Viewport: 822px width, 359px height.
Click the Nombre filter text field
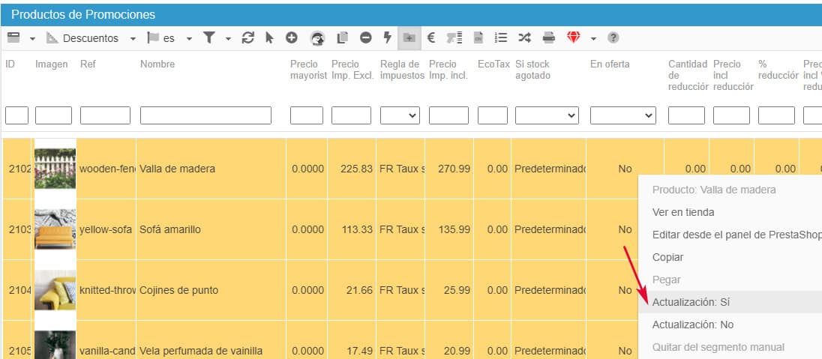pyautogui.click(x=205, y=115)
